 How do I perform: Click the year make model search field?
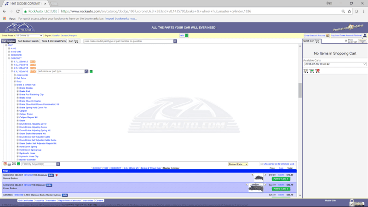[128, 41]
